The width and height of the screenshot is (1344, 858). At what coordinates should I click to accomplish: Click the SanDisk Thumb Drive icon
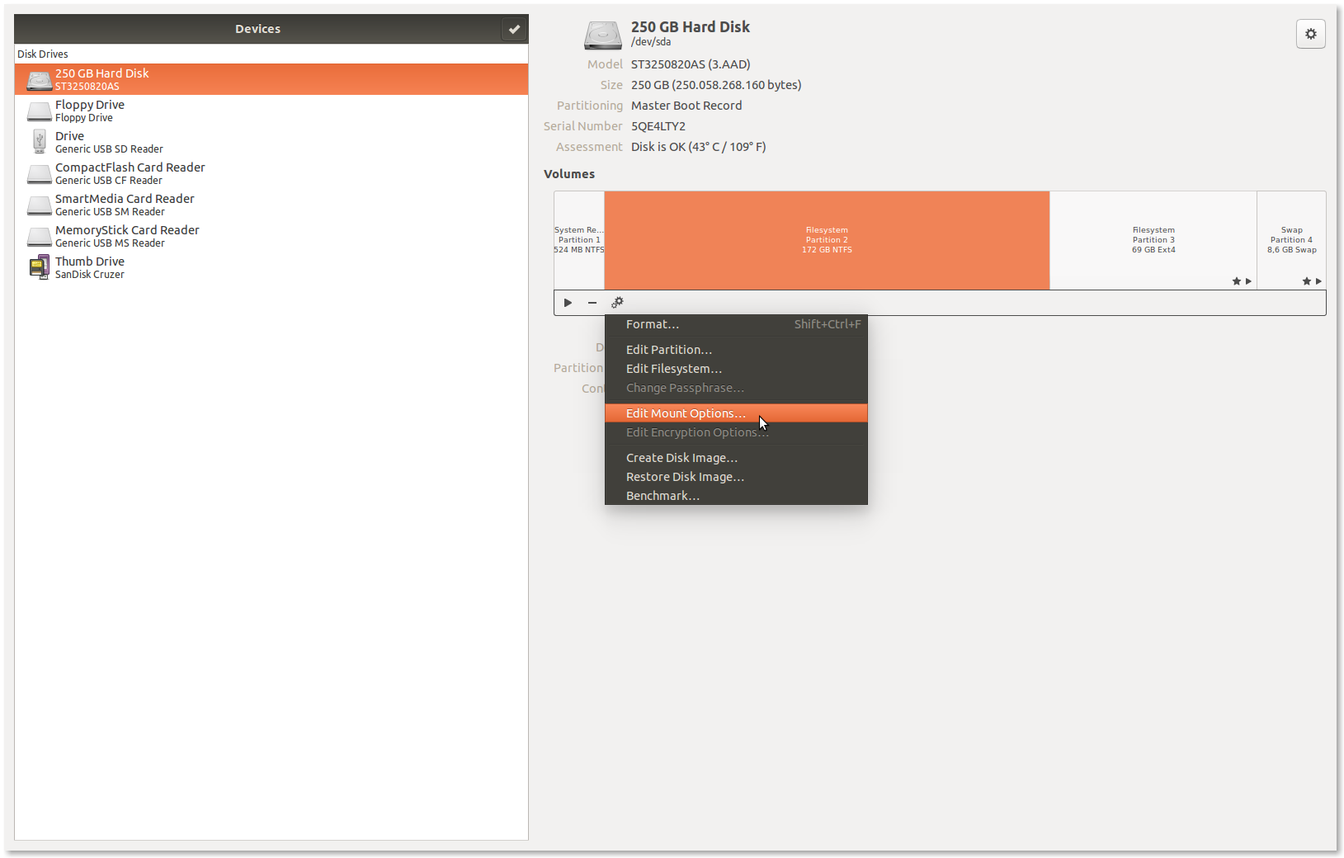click(x=39, y=267)
